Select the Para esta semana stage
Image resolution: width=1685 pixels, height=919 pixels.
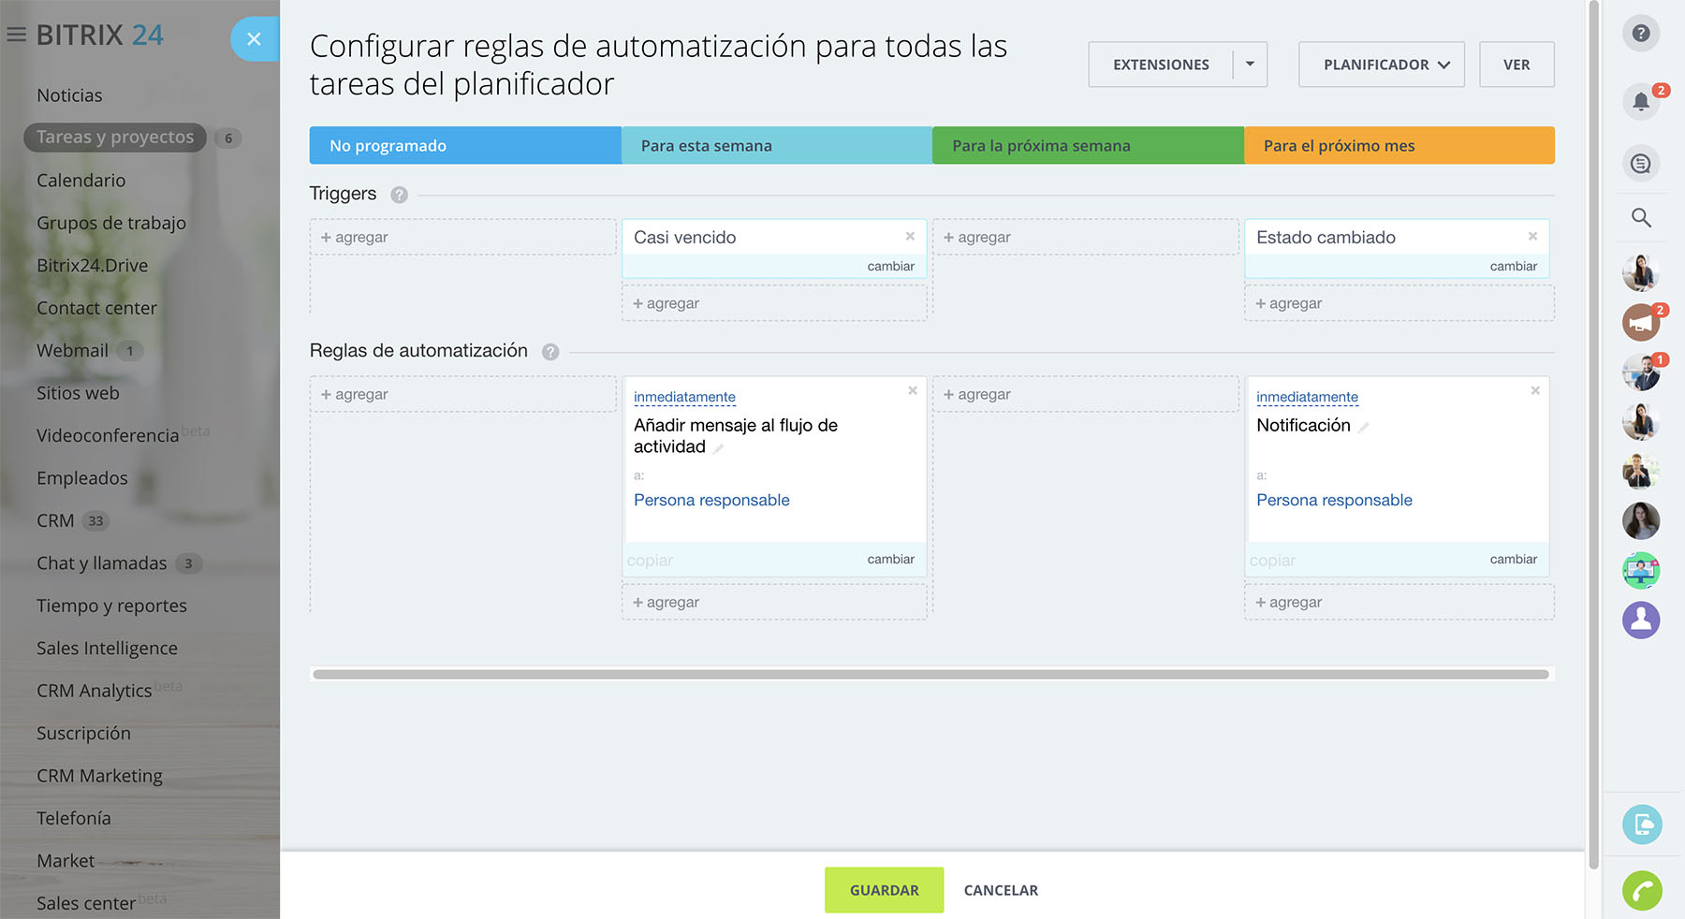click(776, 146)
